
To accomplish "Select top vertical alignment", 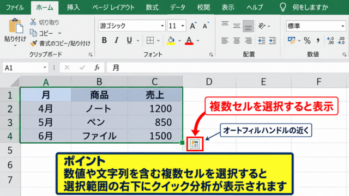I will pos(225,24).
